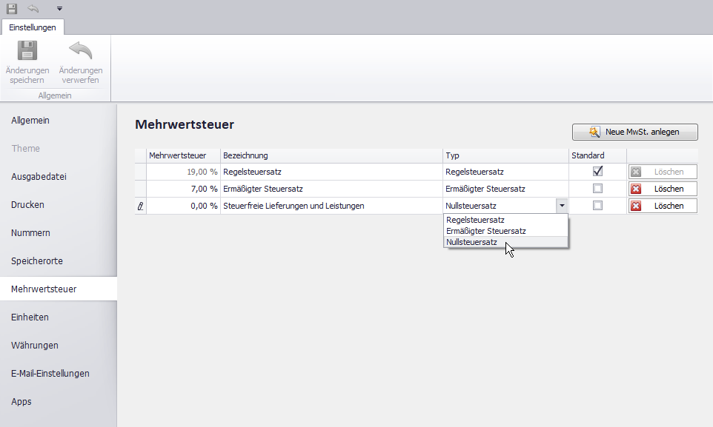Open the Nummern settings section

click(59, 233)
